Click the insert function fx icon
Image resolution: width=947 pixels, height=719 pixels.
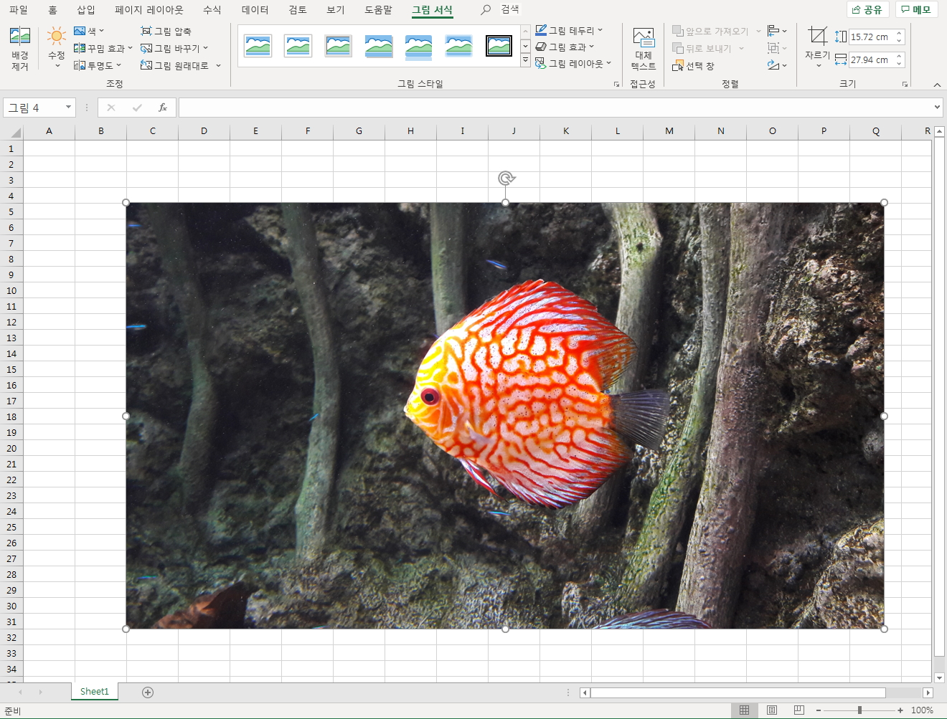pos(163,108)
